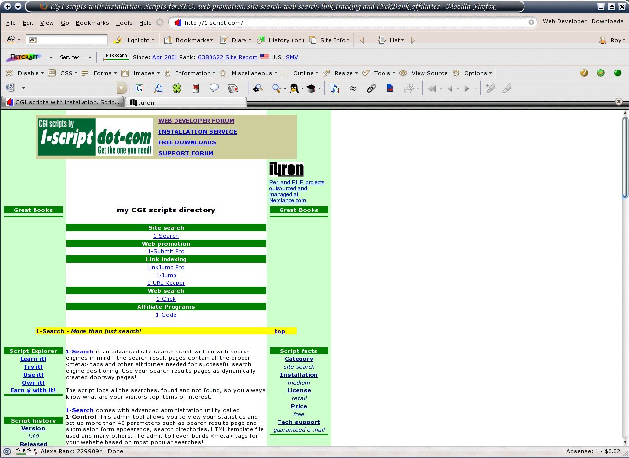Viewport: 629px width, 458px height.
Task: Click the graduation cap Scholar search icon
Action: 311,88
